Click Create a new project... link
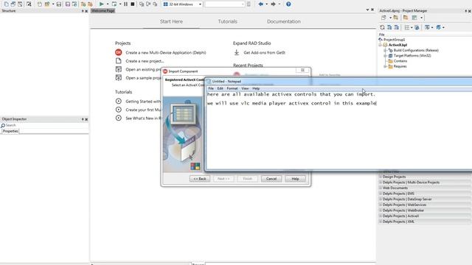 [x=145, y=61]
